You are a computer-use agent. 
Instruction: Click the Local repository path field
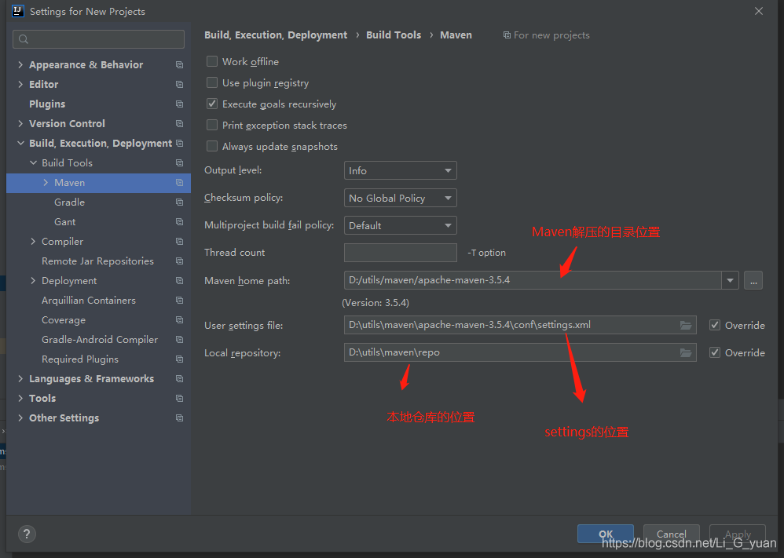click(x=520, y=352)
